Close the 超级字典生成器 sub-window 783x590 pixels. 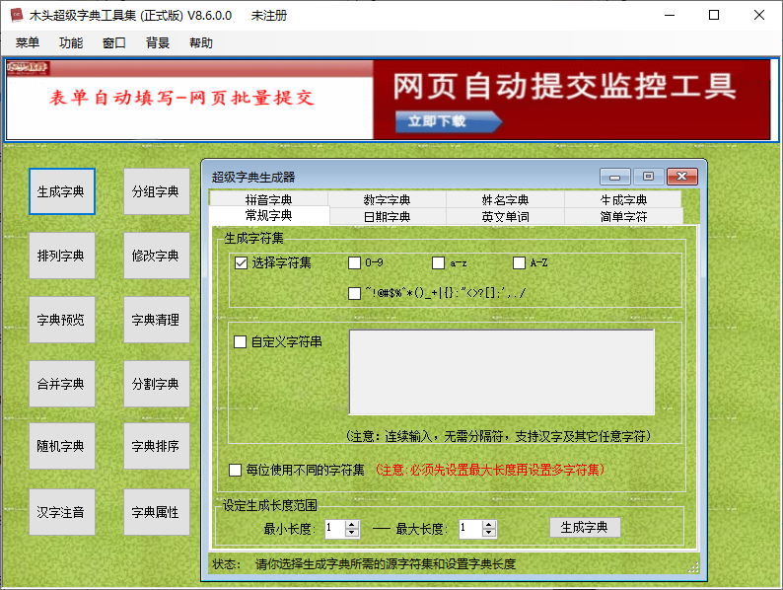681,177
